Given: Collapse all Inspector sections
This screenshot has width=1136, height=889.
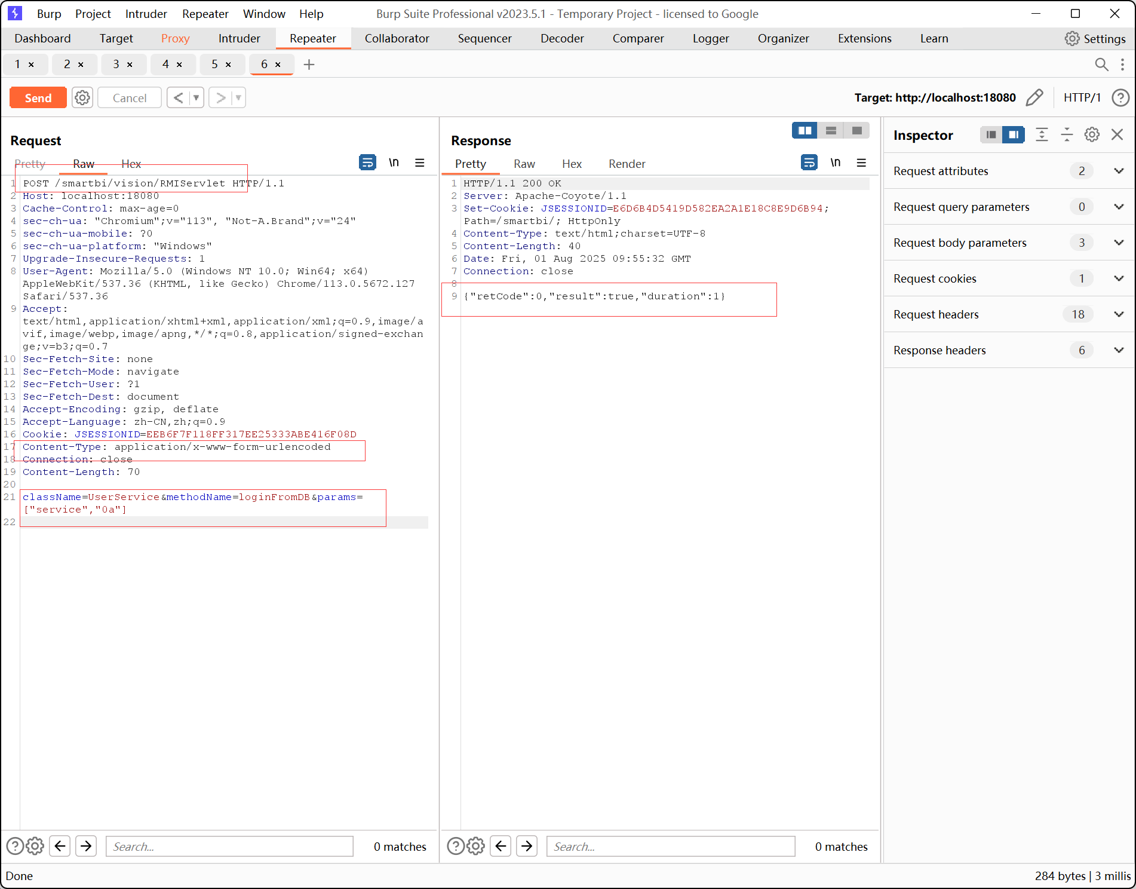Looking at the screenshot, I should [x=1067, y=134].
